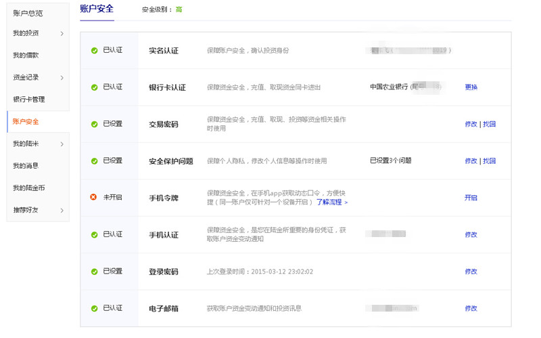Open 我的陆米 menu item
Screen dimensions: 541x338
(x=26, y=144)
